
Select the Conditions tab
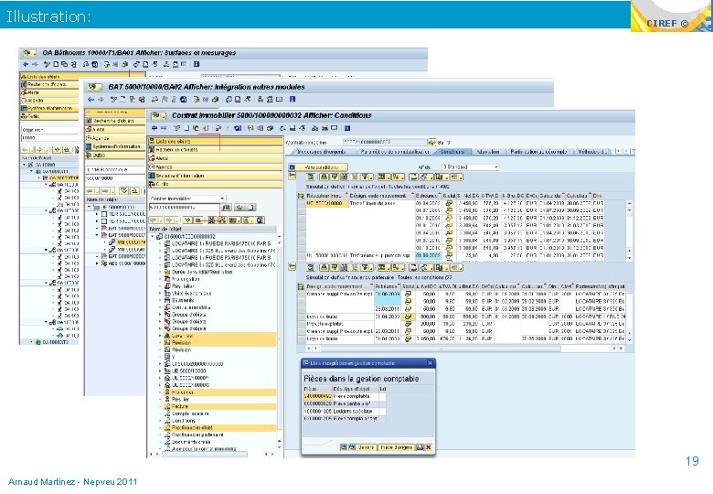[x=452, y=152]
